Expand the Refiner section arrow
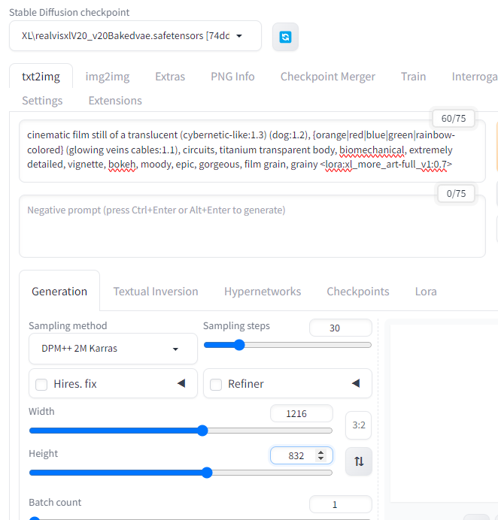This screenshot has width=498, height=520. click(356, 383)
